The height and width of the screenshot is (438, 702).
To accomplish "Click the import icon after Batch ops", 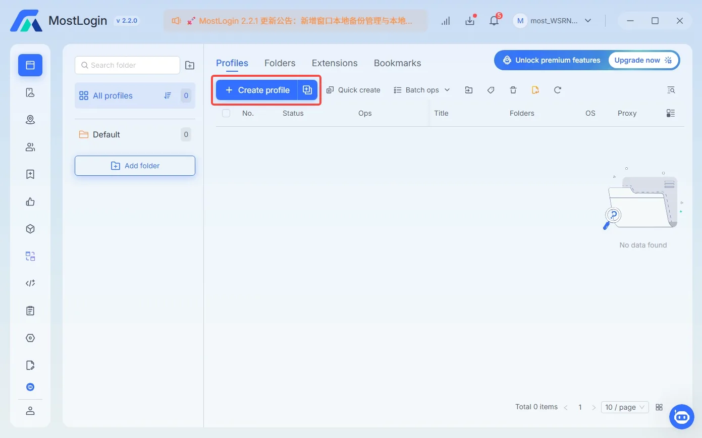I will (469, 90).
